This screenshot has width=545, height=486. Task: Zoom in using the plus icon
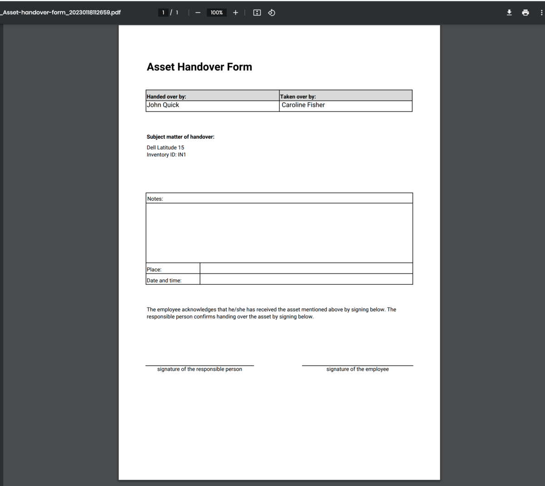point(235,12)
